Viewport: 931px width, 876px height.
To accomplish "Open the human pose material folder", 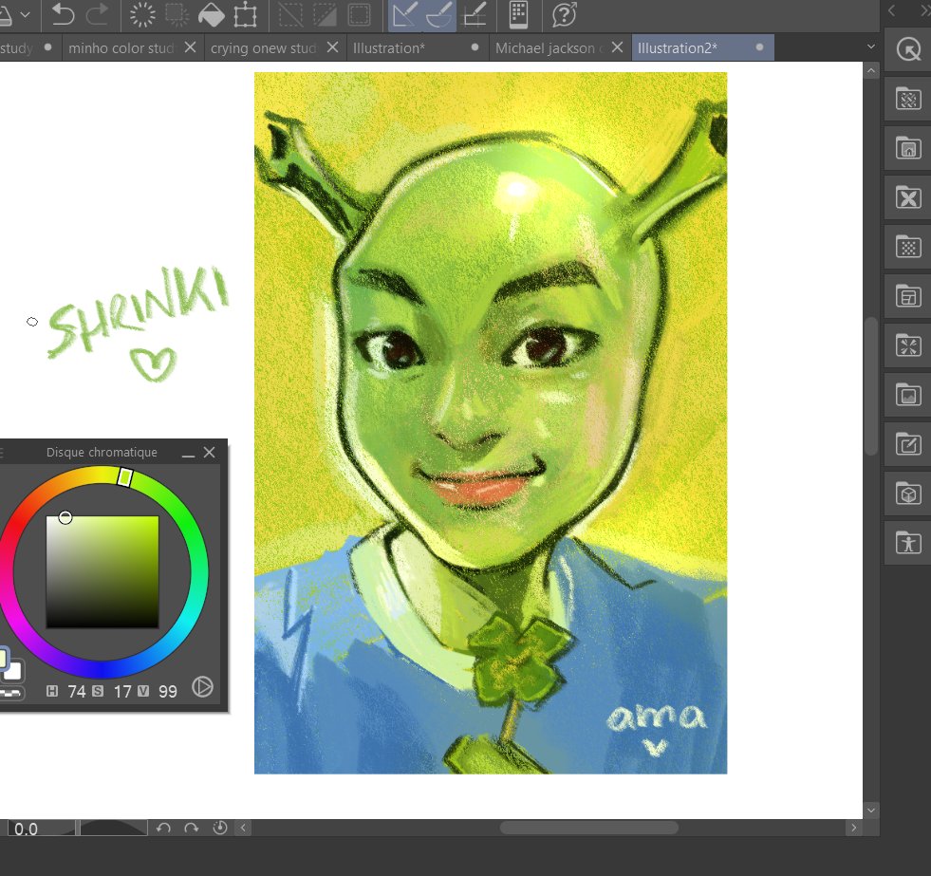I will pos(908,544).
